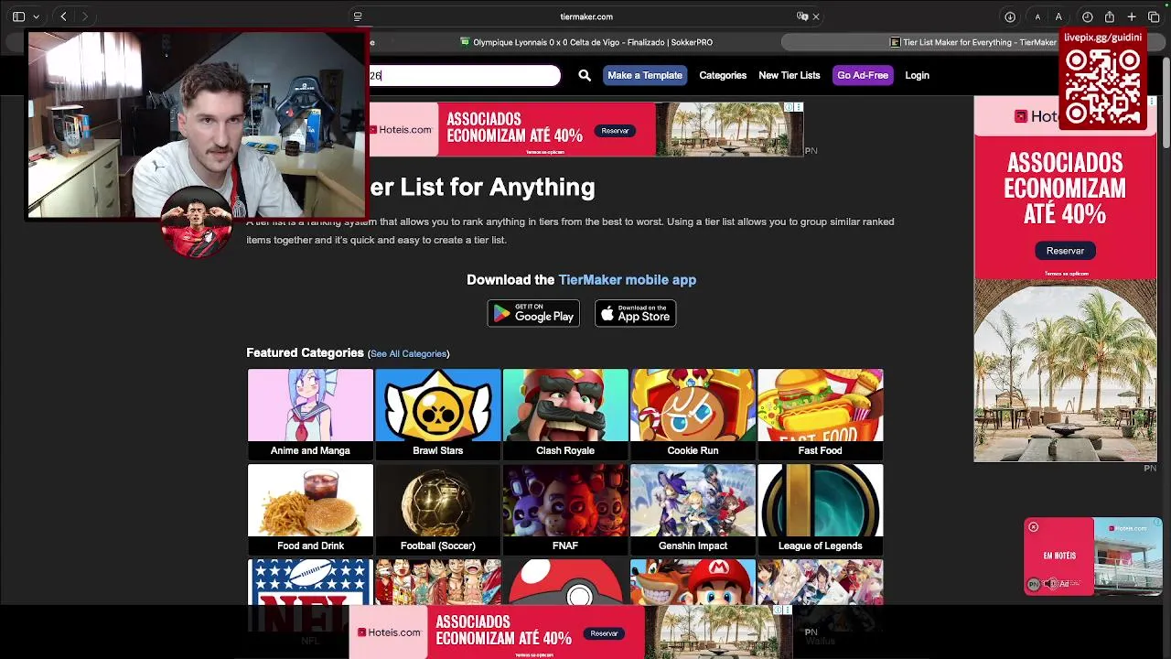Open the FNAF category
The image size is (1171, 659).
click(x=565, y=509)
